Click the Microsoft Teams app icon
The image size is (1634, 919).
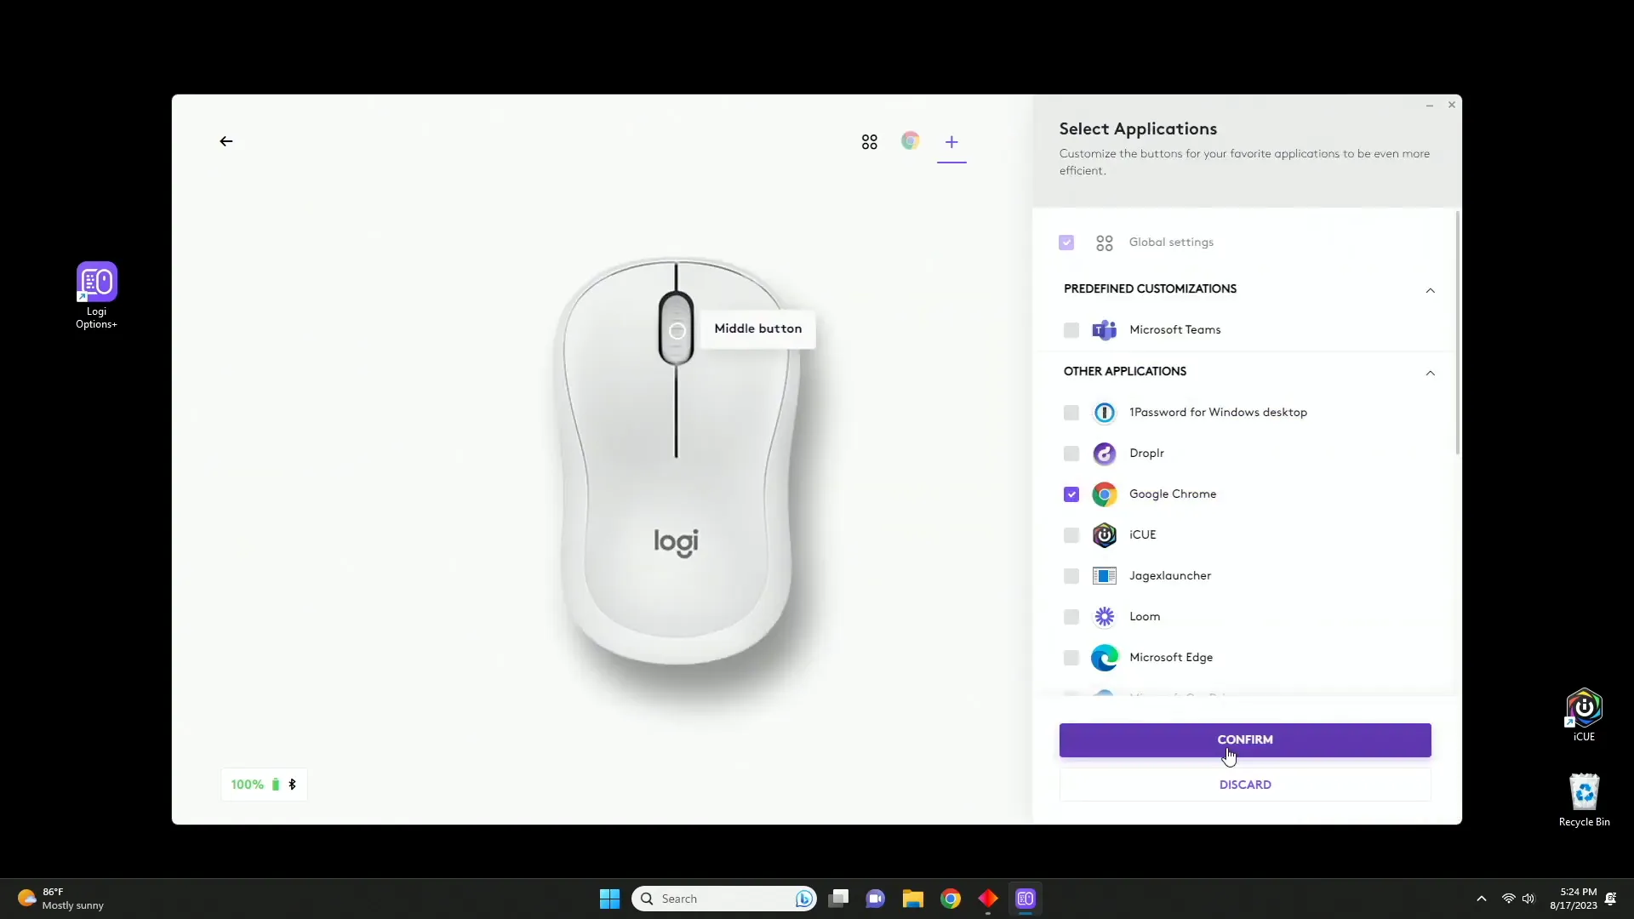click(x=1105, y=330)
